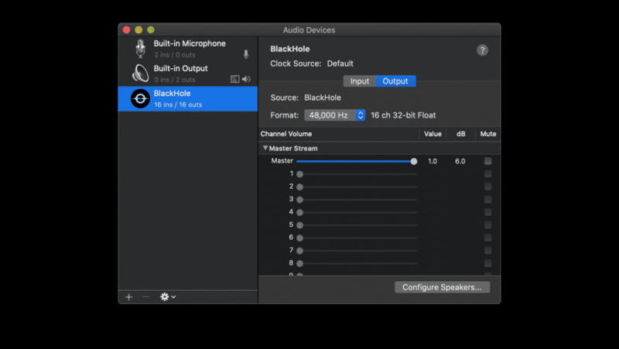Click the '0 ins / 2 outs' text
The image size is (619, 349).
pyautogui.click(x=175, y=80)
